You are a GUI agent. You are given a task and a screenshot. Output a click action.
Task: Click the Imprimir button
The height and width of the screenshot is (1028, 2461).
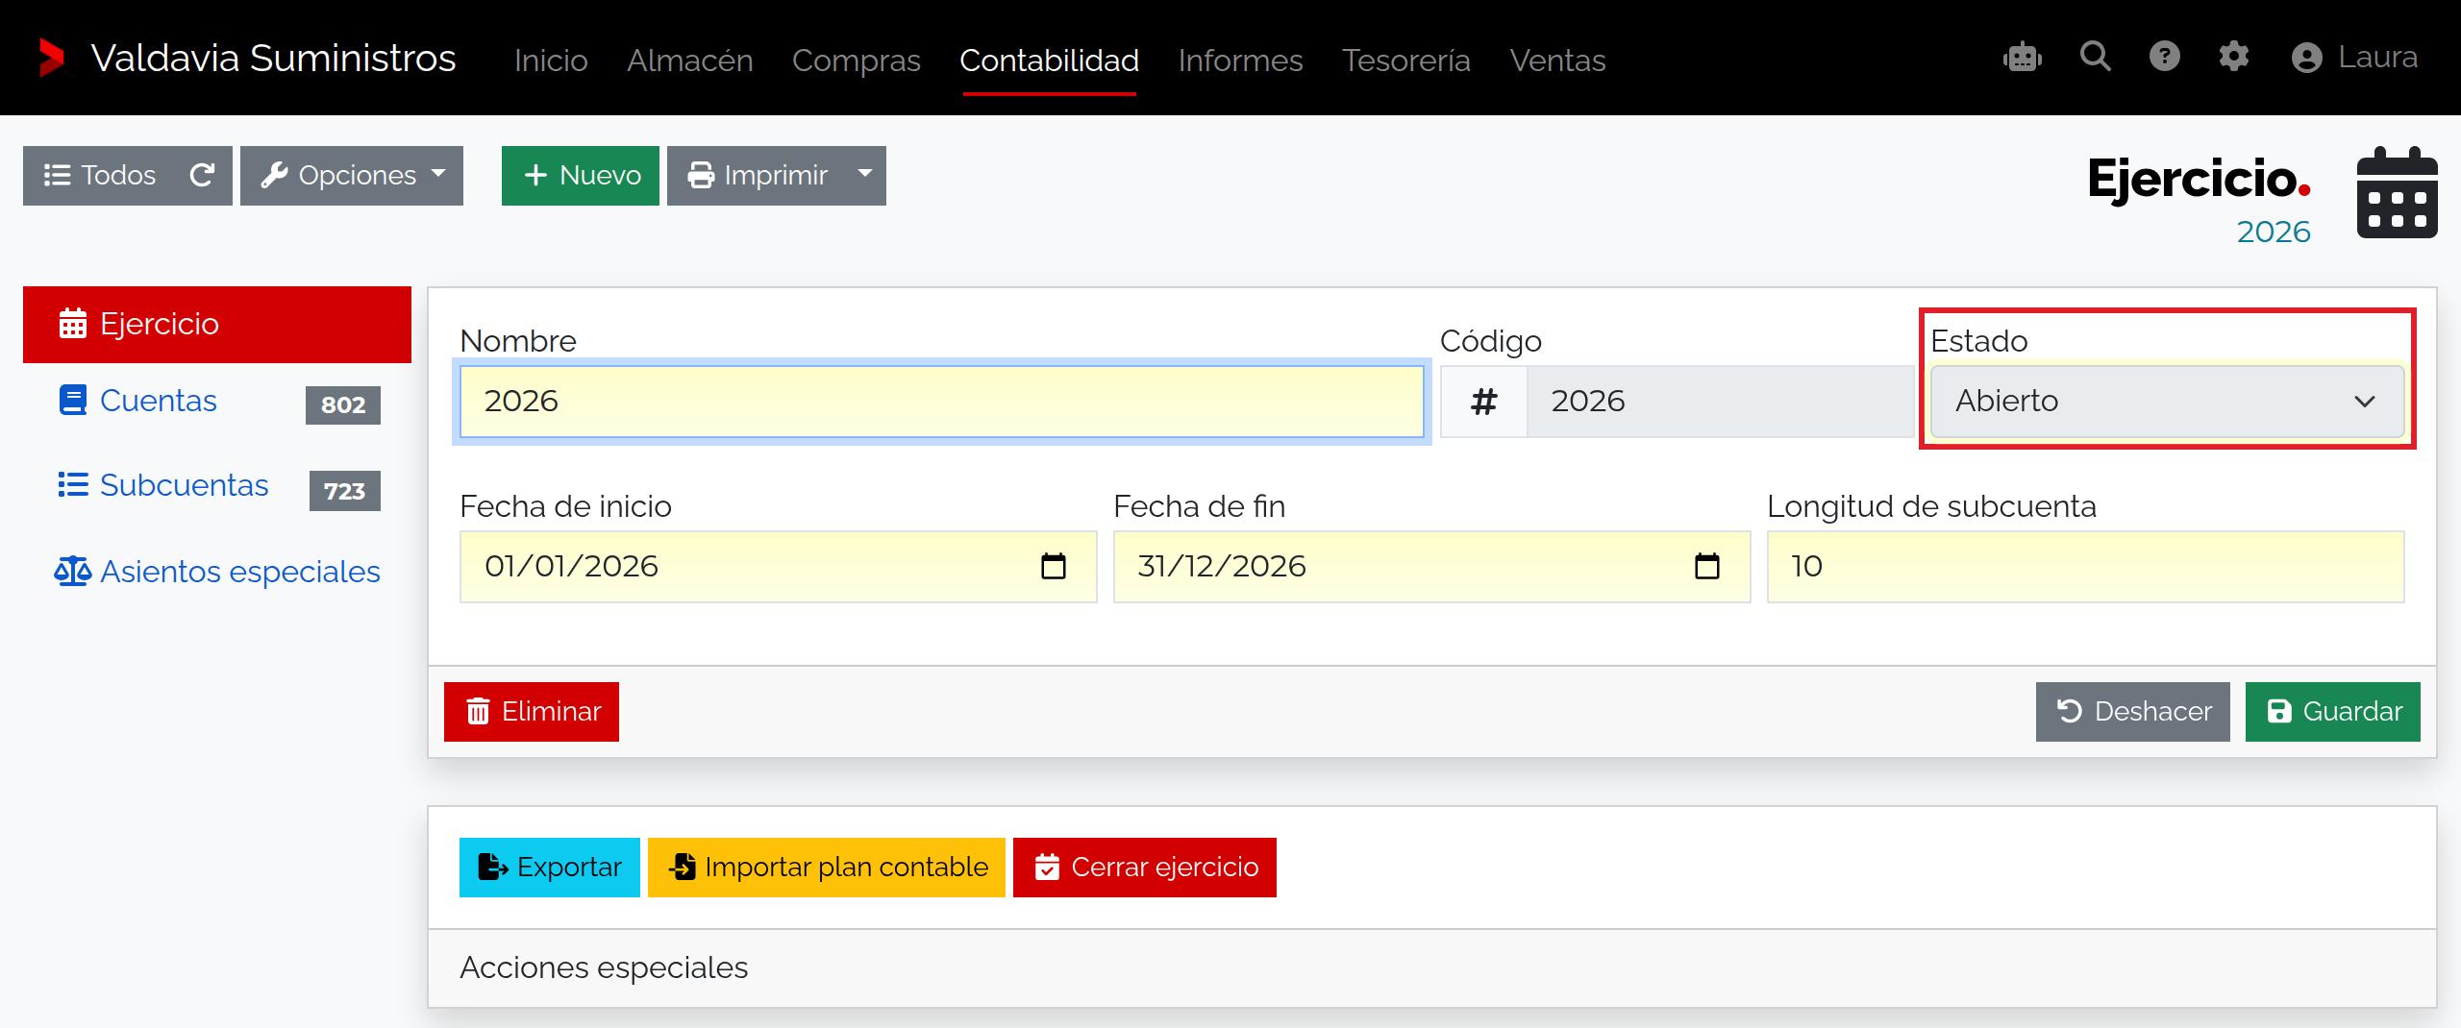[757, 175]
